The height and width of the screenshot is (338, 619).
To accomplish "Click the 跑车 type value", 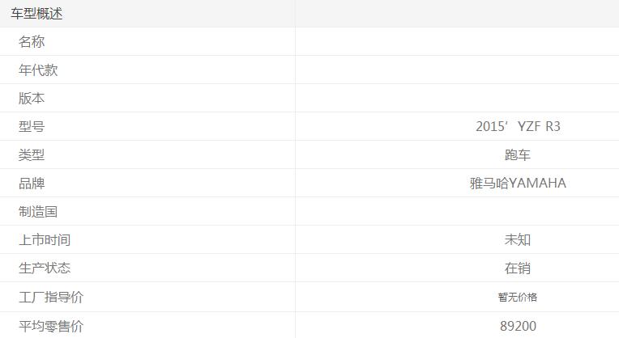I will click(x=518, y=155).
